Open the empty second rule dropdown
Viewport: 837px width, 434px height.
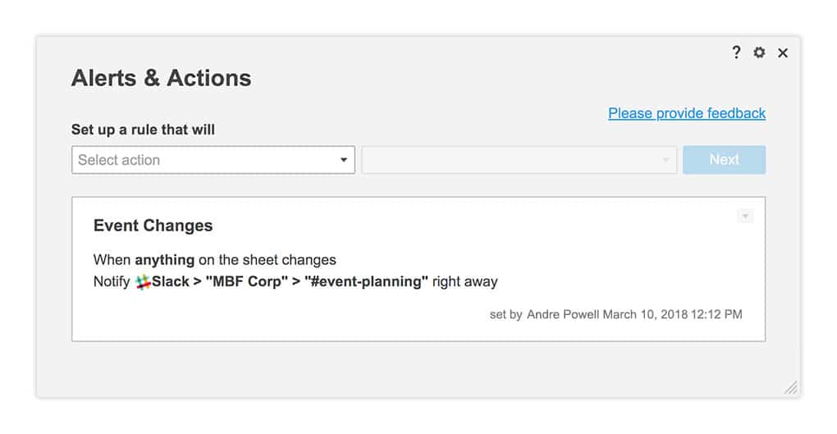[509, 160]
